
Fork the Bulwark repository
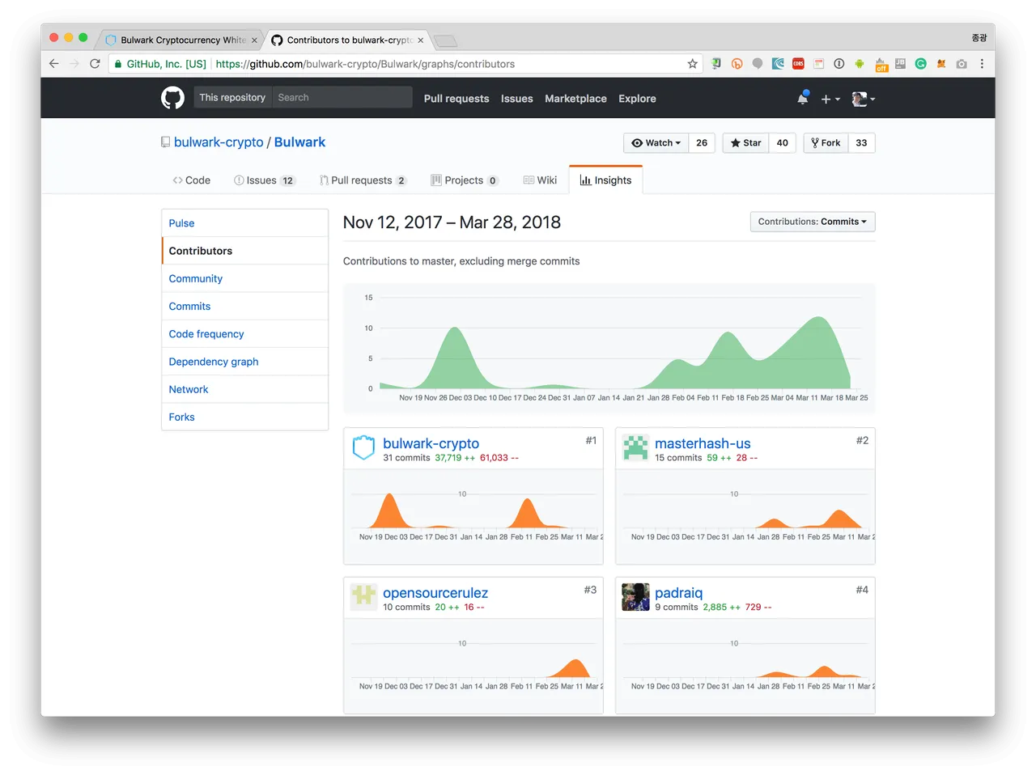pyautogui.click(x=826, y=143)
